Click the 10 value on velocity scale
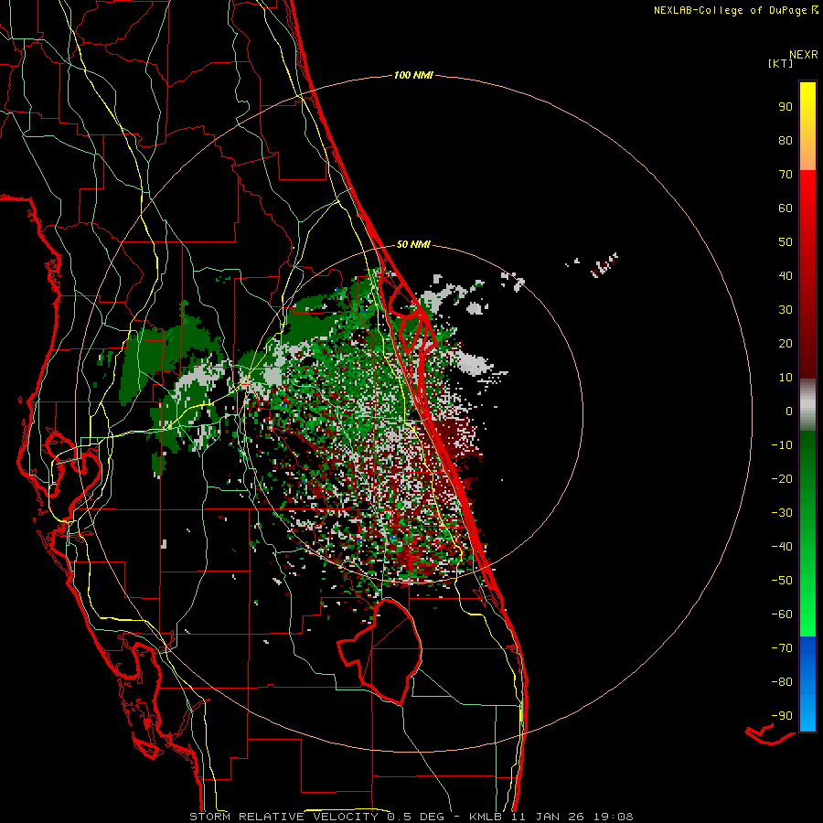The width and height of the screenshot is (823, 823). click(x=786, y=378)
